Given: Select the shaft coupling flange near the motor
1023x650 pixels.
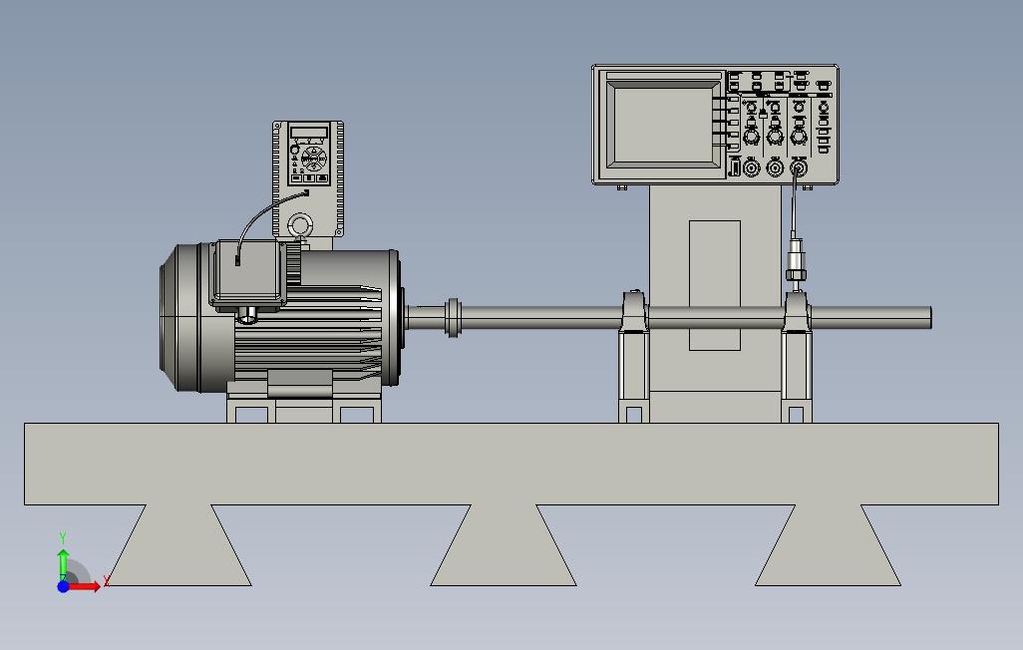Looking at the screenshot, I should point(453,318).
